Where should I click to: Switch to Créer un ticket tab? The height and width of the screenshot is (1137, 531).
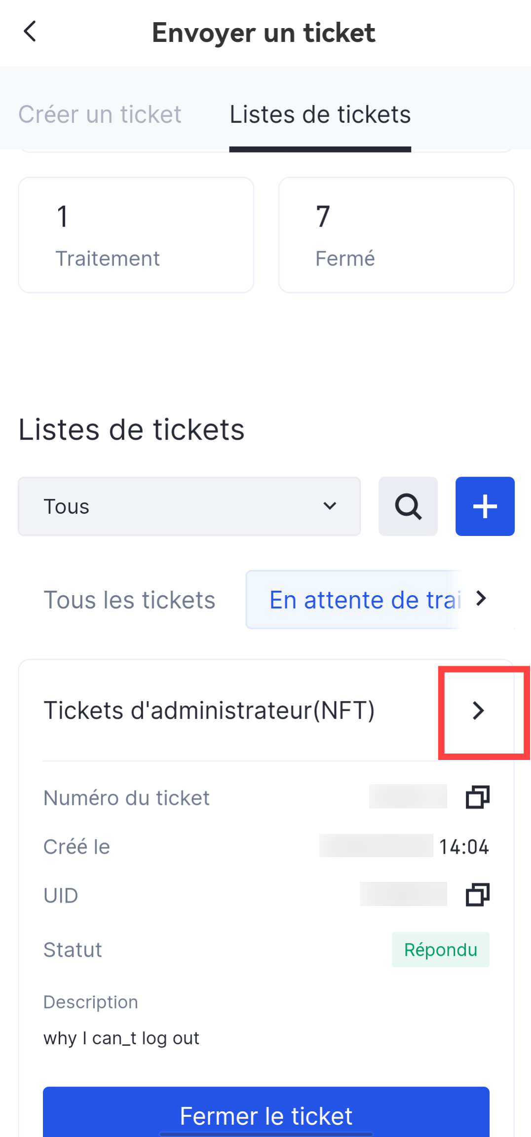pyautogui.click(x=100, y=114)
